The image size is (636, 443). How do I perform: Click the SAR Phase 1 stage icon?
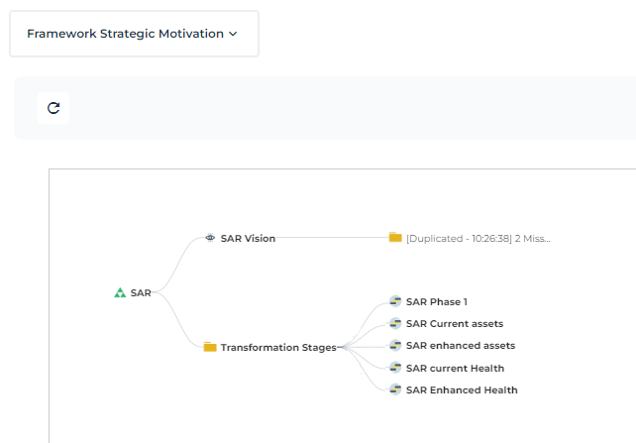(395, 301)
